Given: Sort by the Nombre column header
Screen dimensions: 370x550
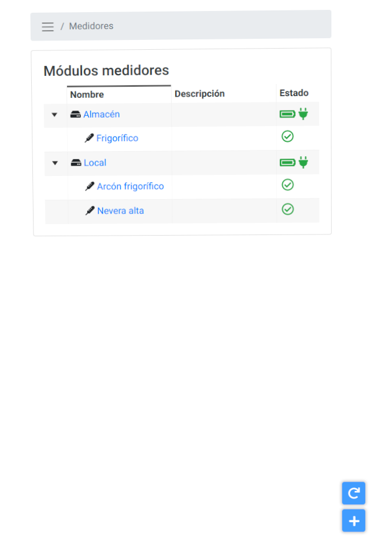Looking at the screenshot, I should coord(87,95).
